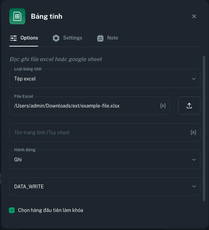Click the vertical scrollbar of options panel
The image size is (209, 230).
204,128
